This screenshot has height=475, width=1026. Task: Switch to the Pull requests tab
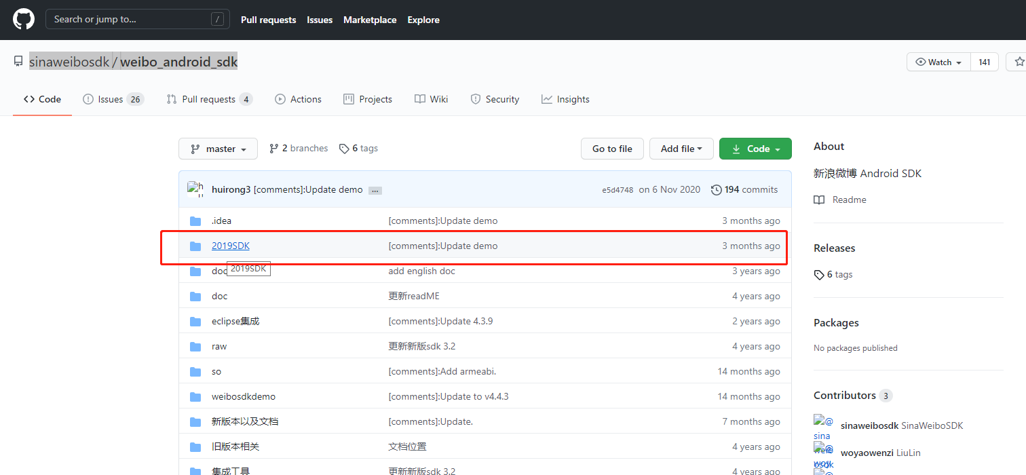[x=210, y=99]
